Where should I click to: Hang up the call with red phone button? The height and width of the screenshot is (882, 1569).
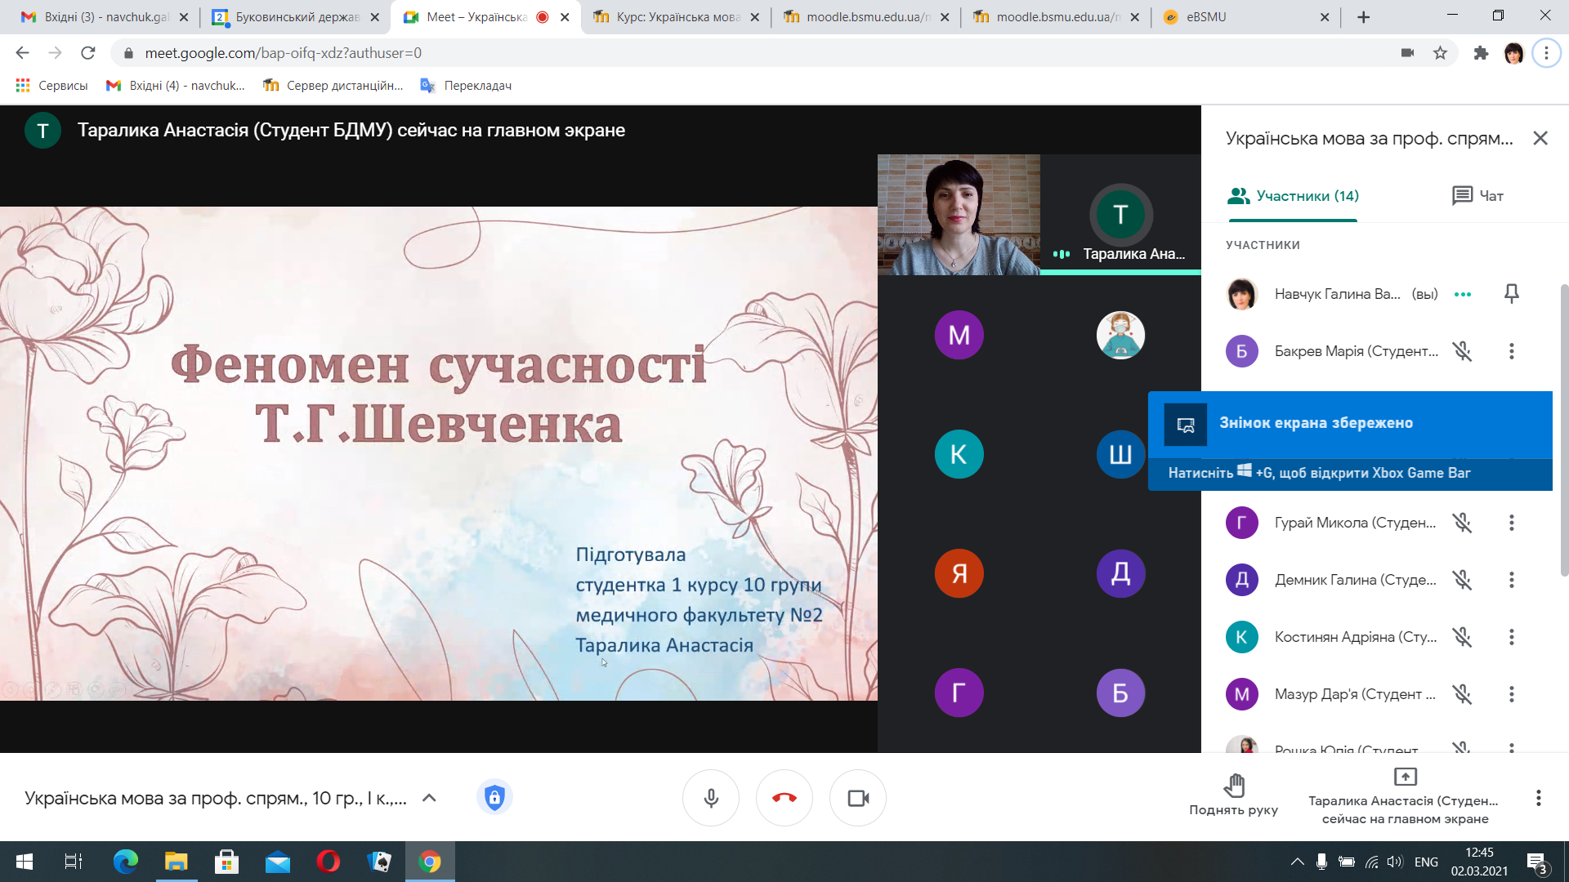pos(784,798)
